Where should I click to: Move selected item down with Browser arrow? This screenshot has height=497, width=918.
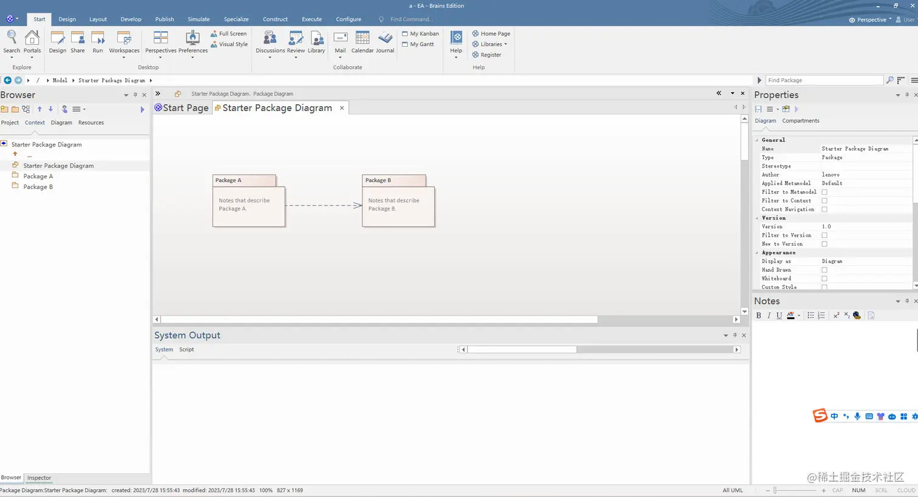click(50, 109)
